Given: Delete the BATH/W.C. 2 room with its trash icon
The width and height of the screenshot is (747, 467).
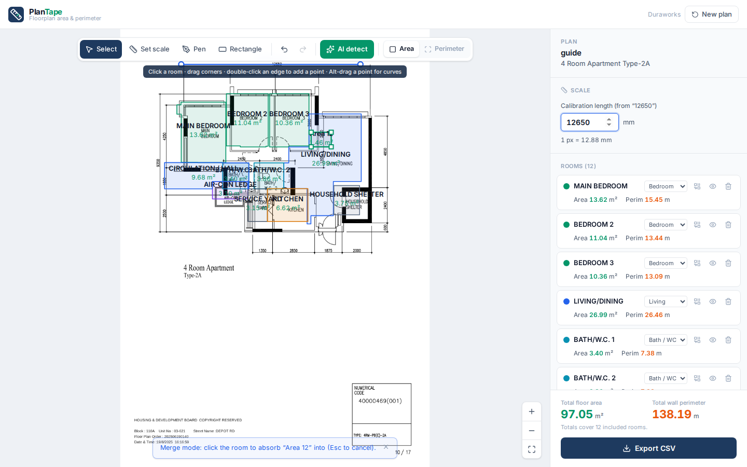Looking at the screenshot, I should click(x=728, y=378).
